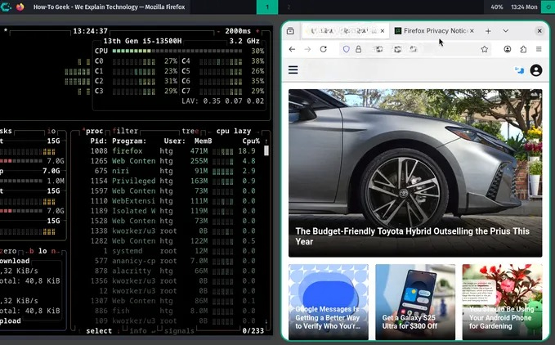Bookmark this page with the star icon
Image resolution: width=555 pixels, height=345 pixels.
coord(484,49)
